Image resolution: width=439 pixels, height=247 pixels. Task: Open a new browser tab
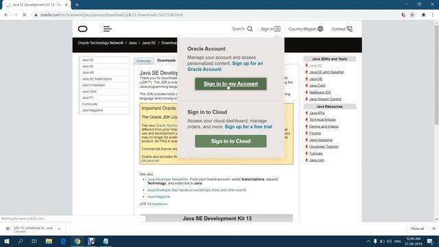click(x=77, y=5)
